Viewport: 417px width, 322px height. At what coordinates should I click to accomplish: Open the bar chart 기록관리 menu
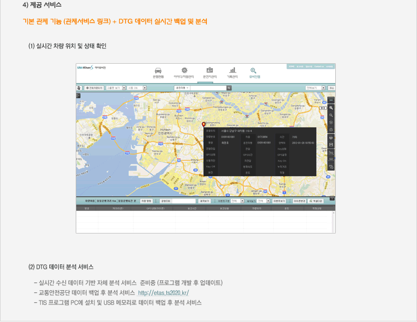[233, 73]
